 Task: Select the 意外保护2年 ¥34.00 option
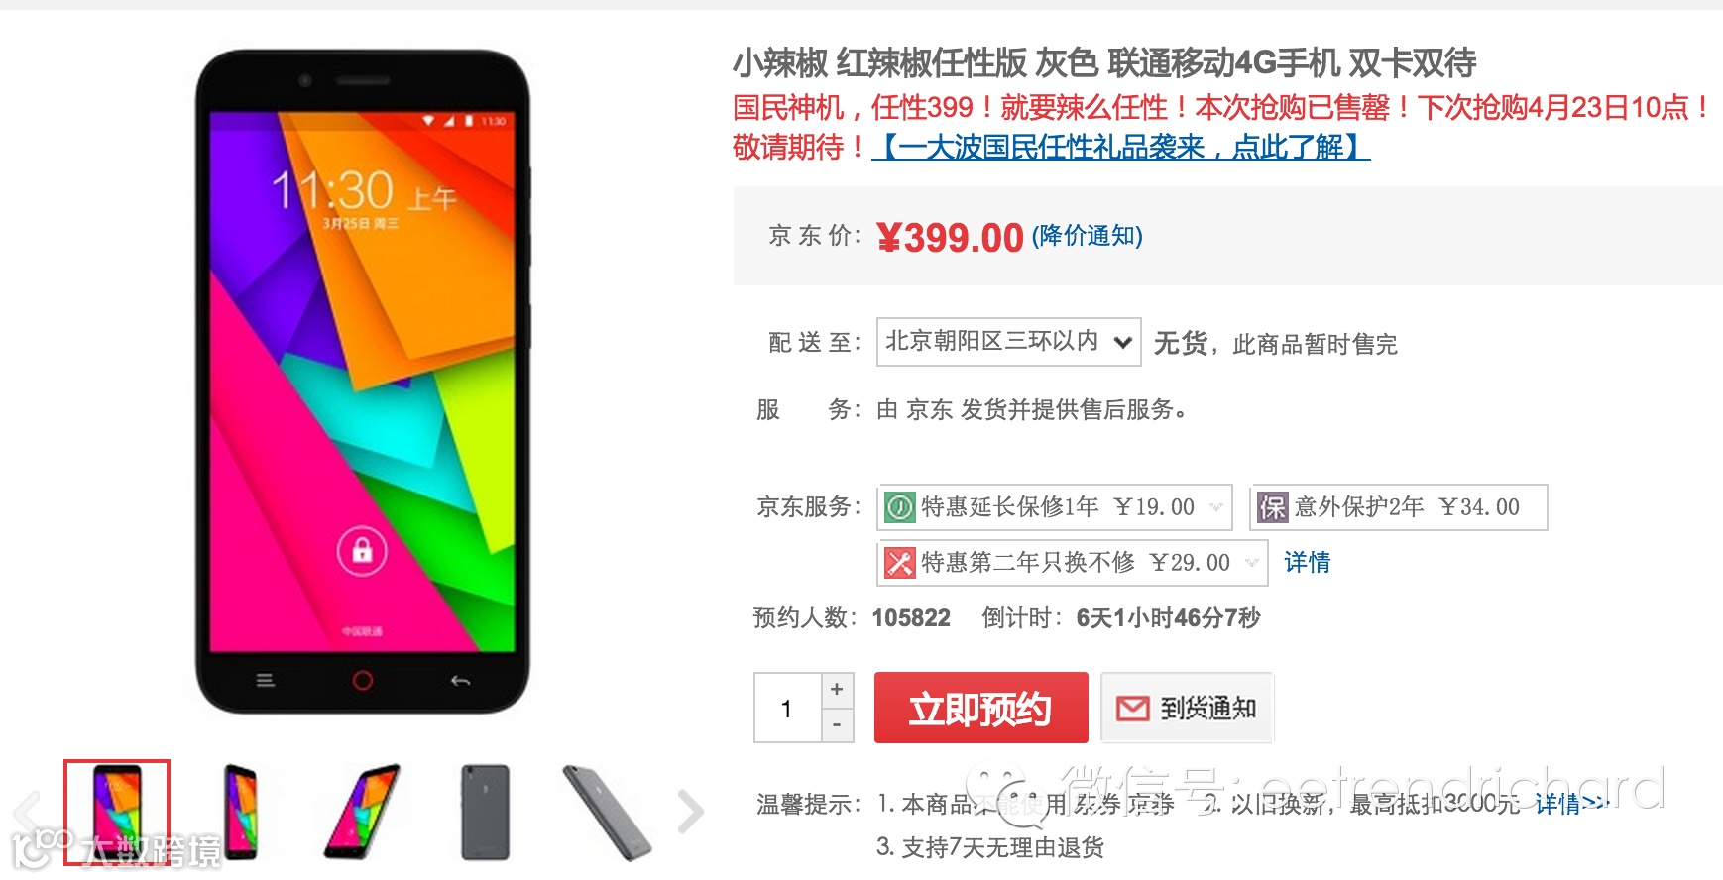coord(1399,507)
